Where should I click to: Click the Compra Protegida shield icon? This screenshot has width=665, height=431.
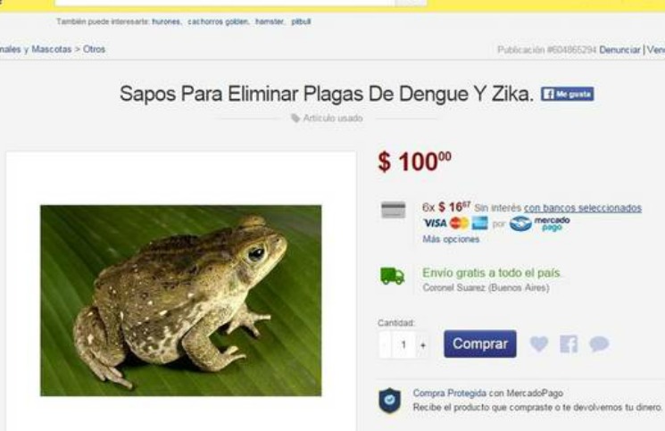[x=390, y=401]
